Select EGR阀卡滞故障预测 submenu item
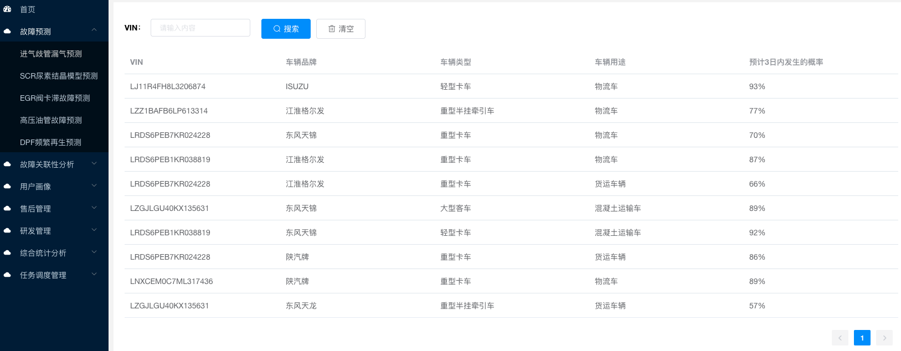 54,98
